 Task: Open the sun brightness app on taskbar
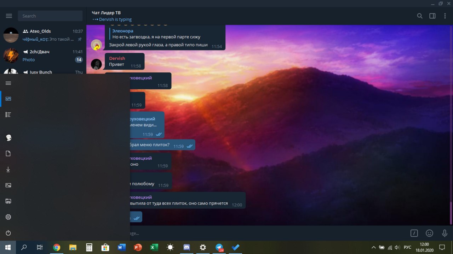click(170, 247)
